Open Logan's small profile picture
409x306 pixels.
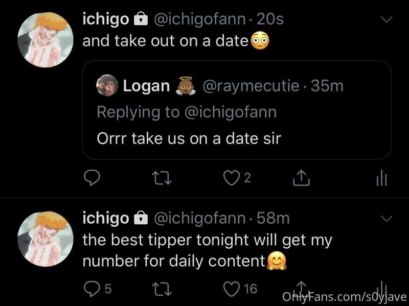107,85
